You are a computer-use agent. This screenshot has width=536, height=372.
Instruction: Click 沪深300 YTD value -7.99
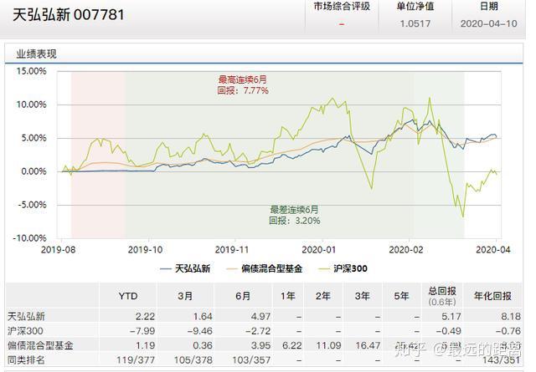(142, 331)
